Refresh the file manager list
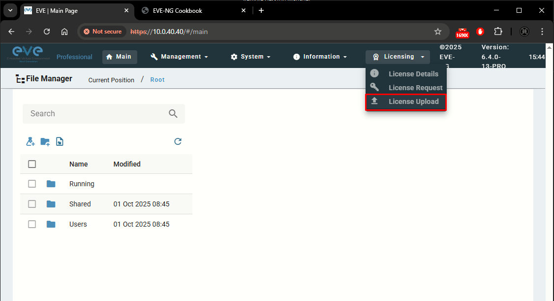The width and height of the screenshot is (554, 301). click(178, 141)
